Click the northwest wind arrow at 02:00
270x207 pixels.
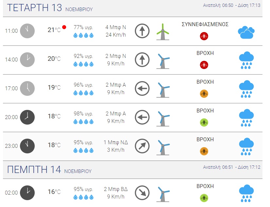pos(142,193)
